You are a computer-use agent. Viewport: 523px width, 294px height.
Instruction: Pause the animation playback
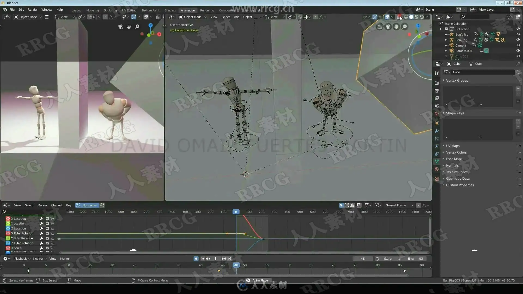(216, 259)
